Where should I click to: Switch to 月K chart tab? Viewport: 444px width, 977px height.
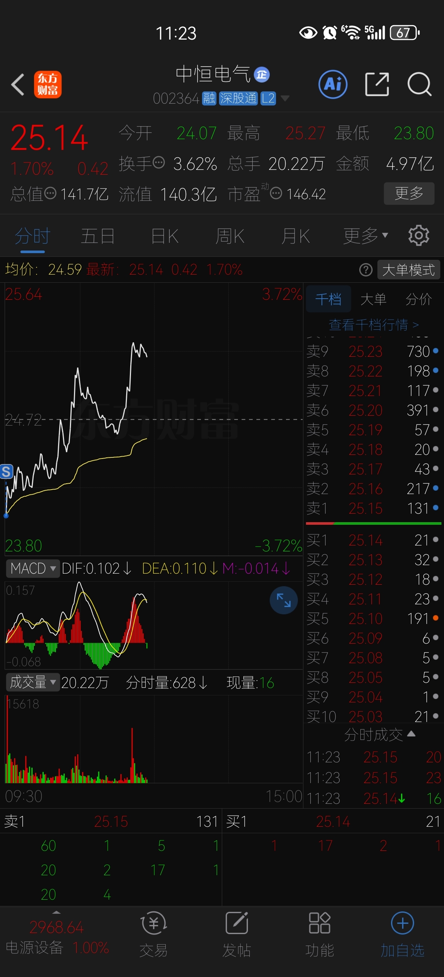point(295,236)
